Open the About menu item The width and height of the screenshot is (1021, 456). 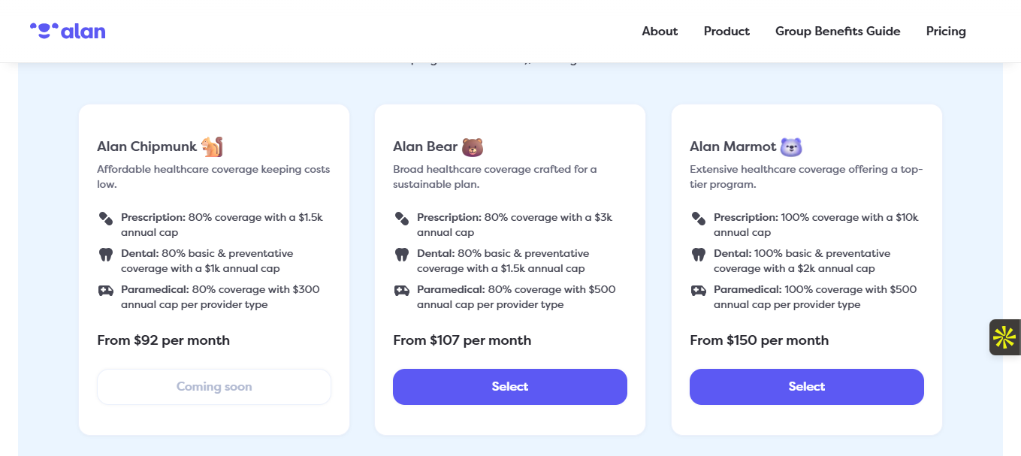click(660, 31)
